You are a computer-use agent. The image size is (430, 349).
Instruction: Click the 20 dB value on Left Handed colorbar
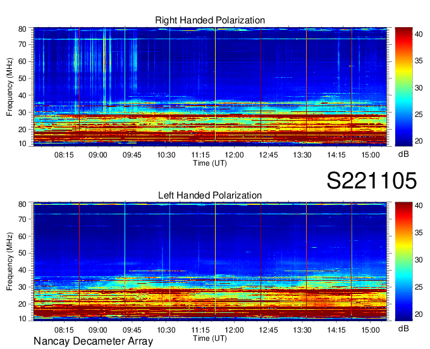click(419, 314)
